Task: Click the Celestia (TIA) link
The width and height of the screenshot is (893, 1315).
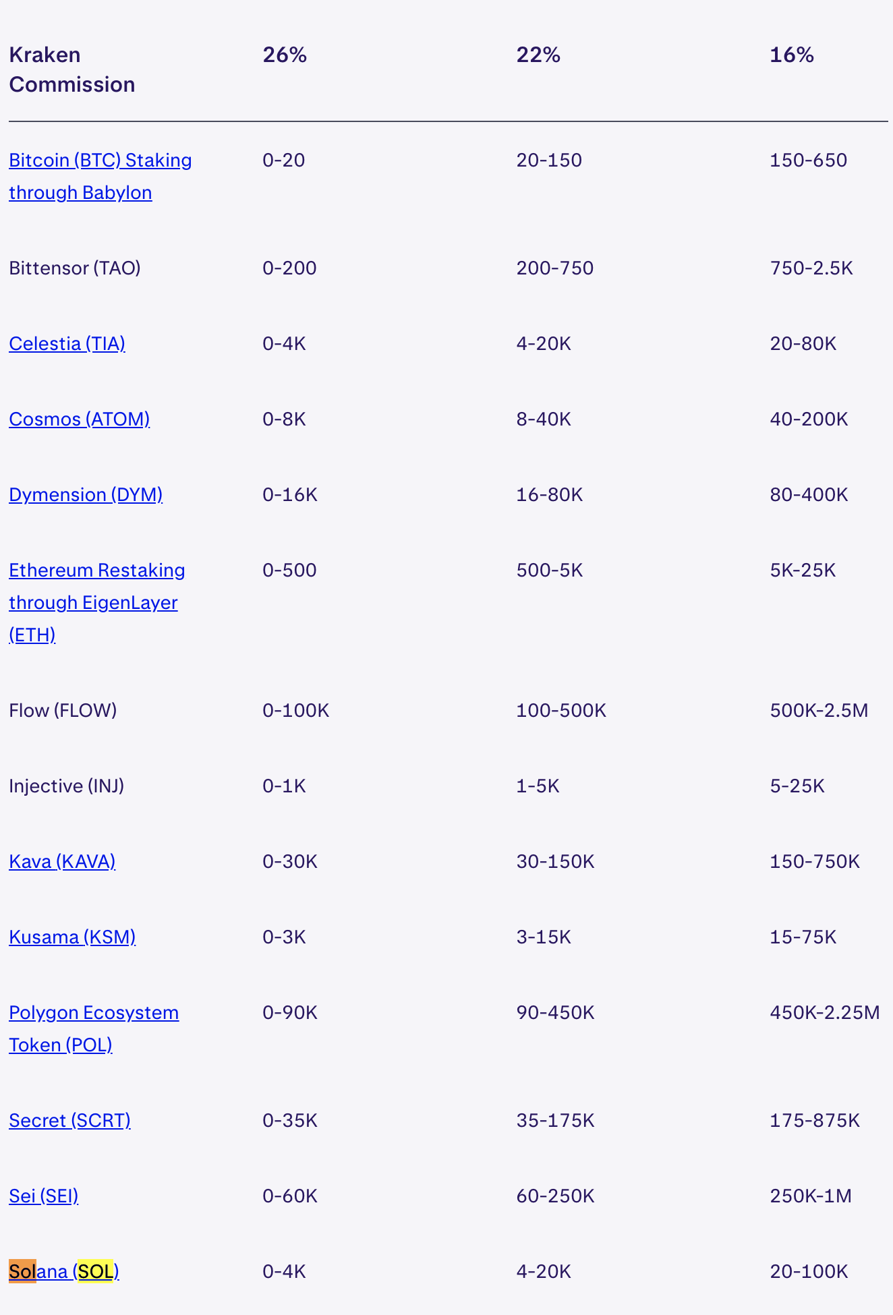Action: pos(67,344)
